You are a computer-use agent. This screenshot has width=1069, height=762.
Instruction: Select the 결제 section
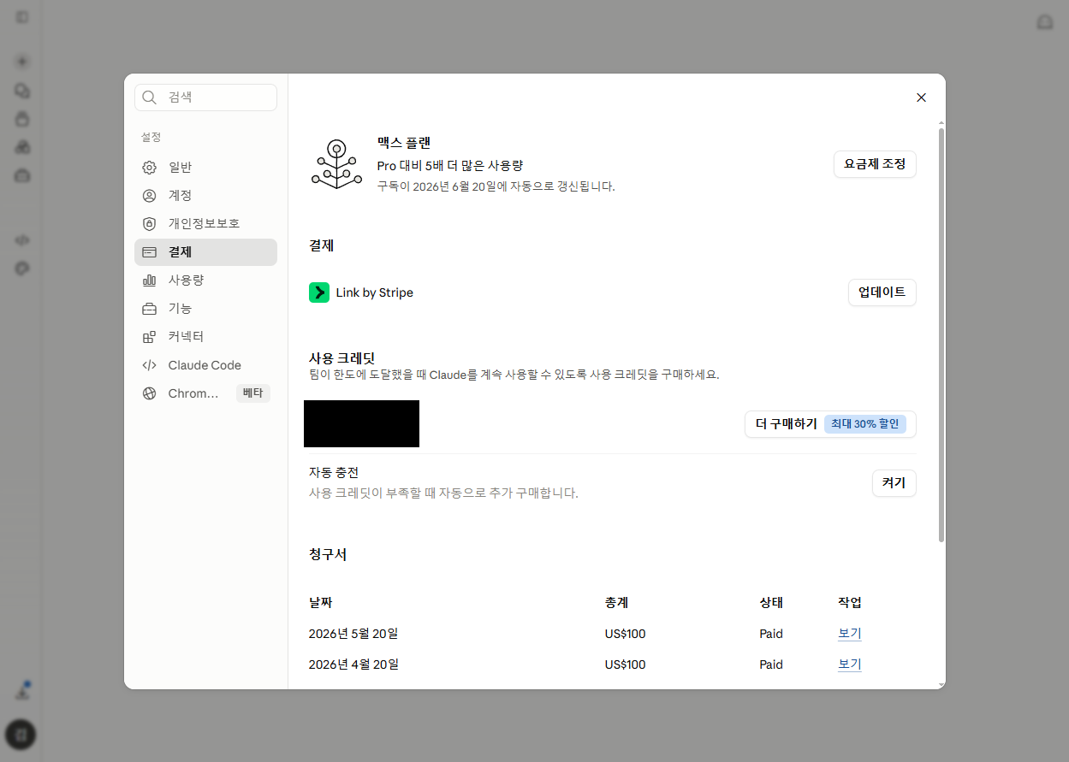pyautogui.click(x=205, y=252)
